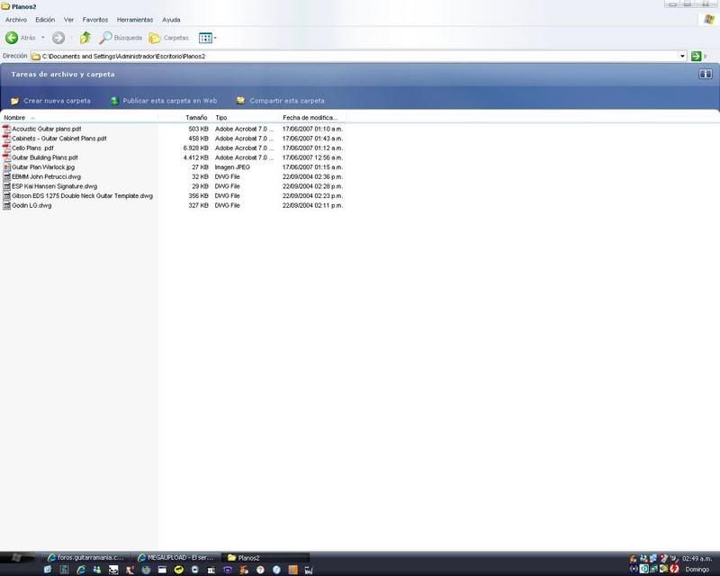Click the date 17/06/2007 01:43 a.m.
The image size is (720, 576).
[x=312, y=139]
